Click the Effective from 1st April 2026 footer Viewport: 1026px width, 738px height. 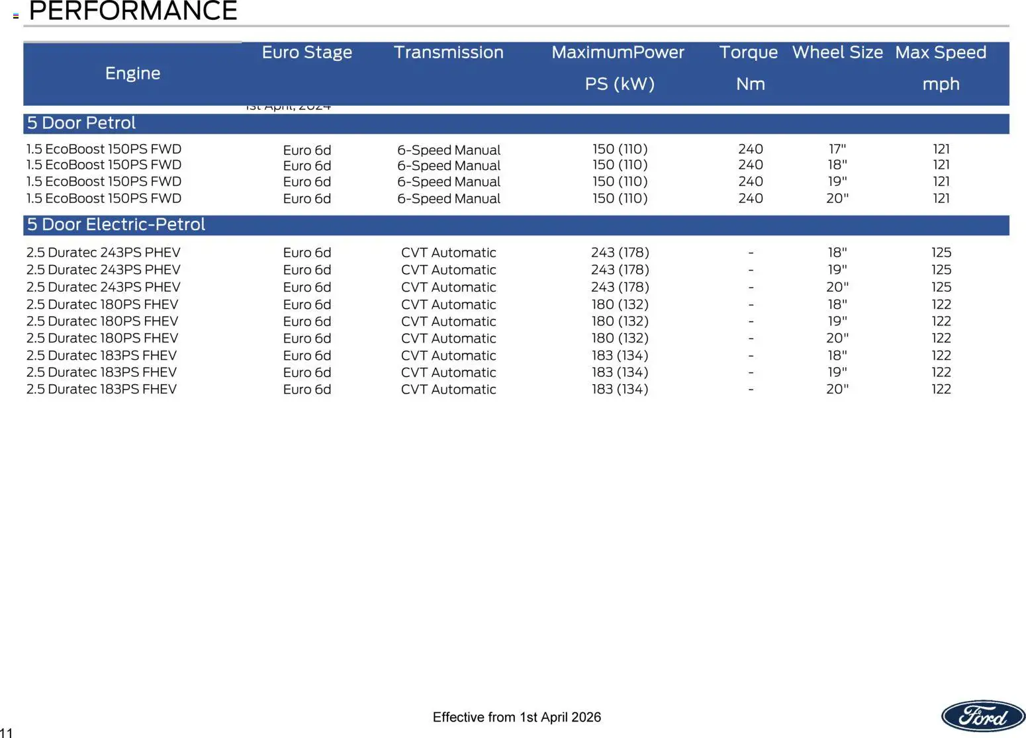click(x=516, y=717)
